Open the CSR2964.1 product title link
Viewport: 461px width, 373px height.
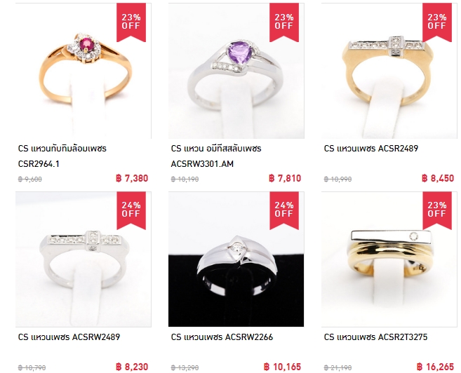pos(62,156)
